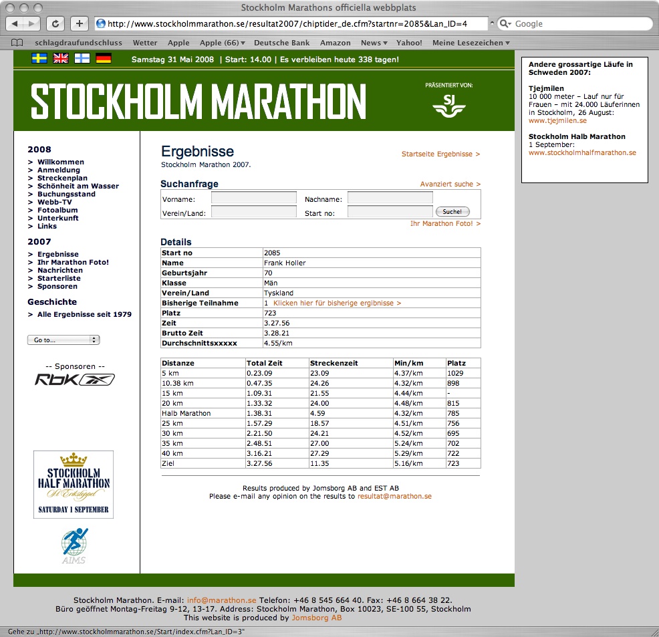659x637 pixels.
Task: Open the sidebar Ihr Marathon Foto! link
Action: click(73, 262)
